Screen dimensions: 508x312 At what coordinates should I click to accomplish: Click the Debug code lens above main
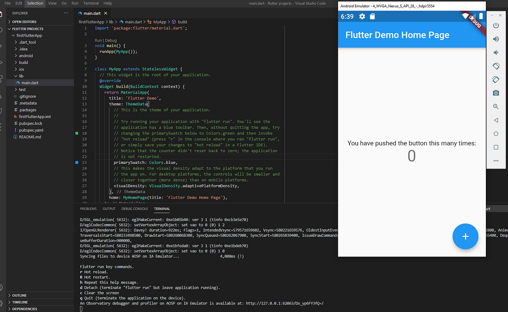(x=111, y=41)
